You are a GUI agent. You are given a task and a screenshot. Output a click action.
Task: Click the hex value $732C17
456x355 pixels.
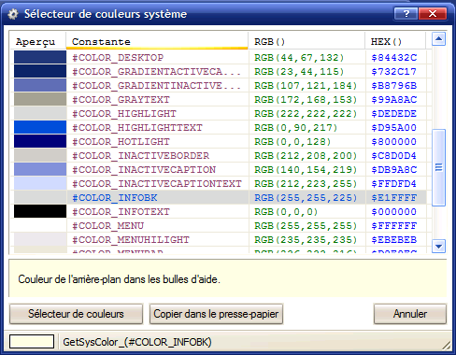pos(393,72)
